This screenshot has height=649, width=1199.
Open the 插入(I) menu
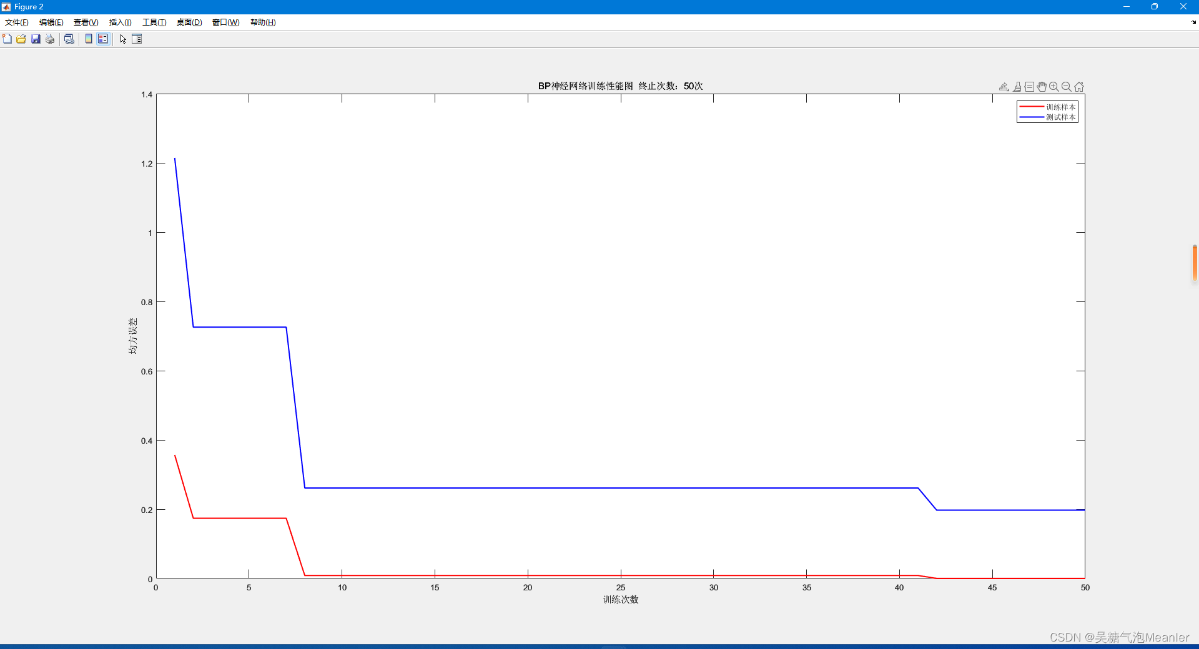click(121, 22)
